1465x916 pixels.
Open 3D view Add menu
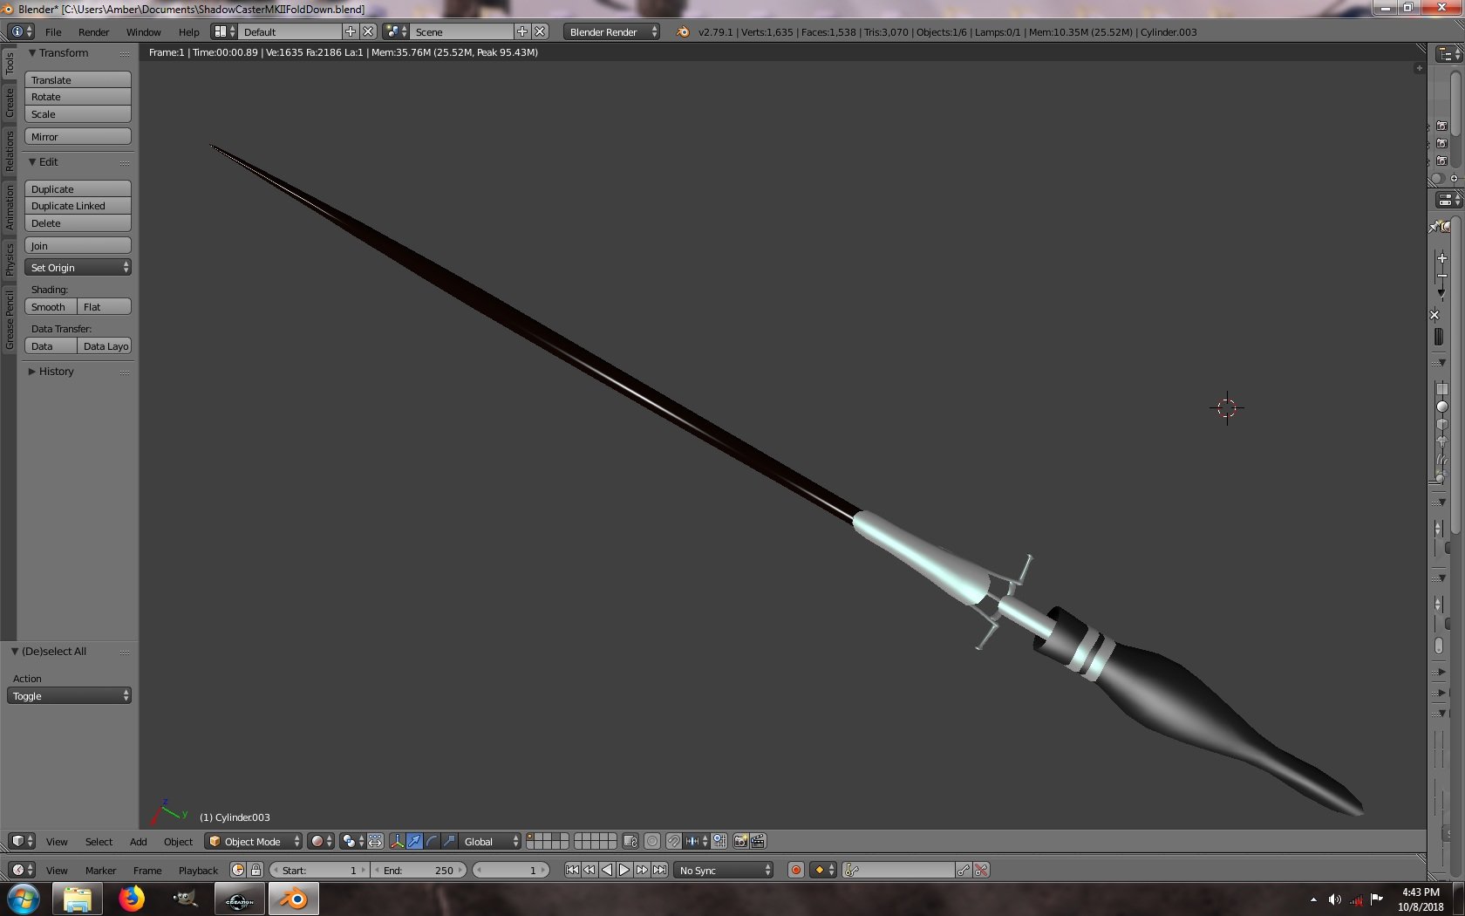point(138,842)
